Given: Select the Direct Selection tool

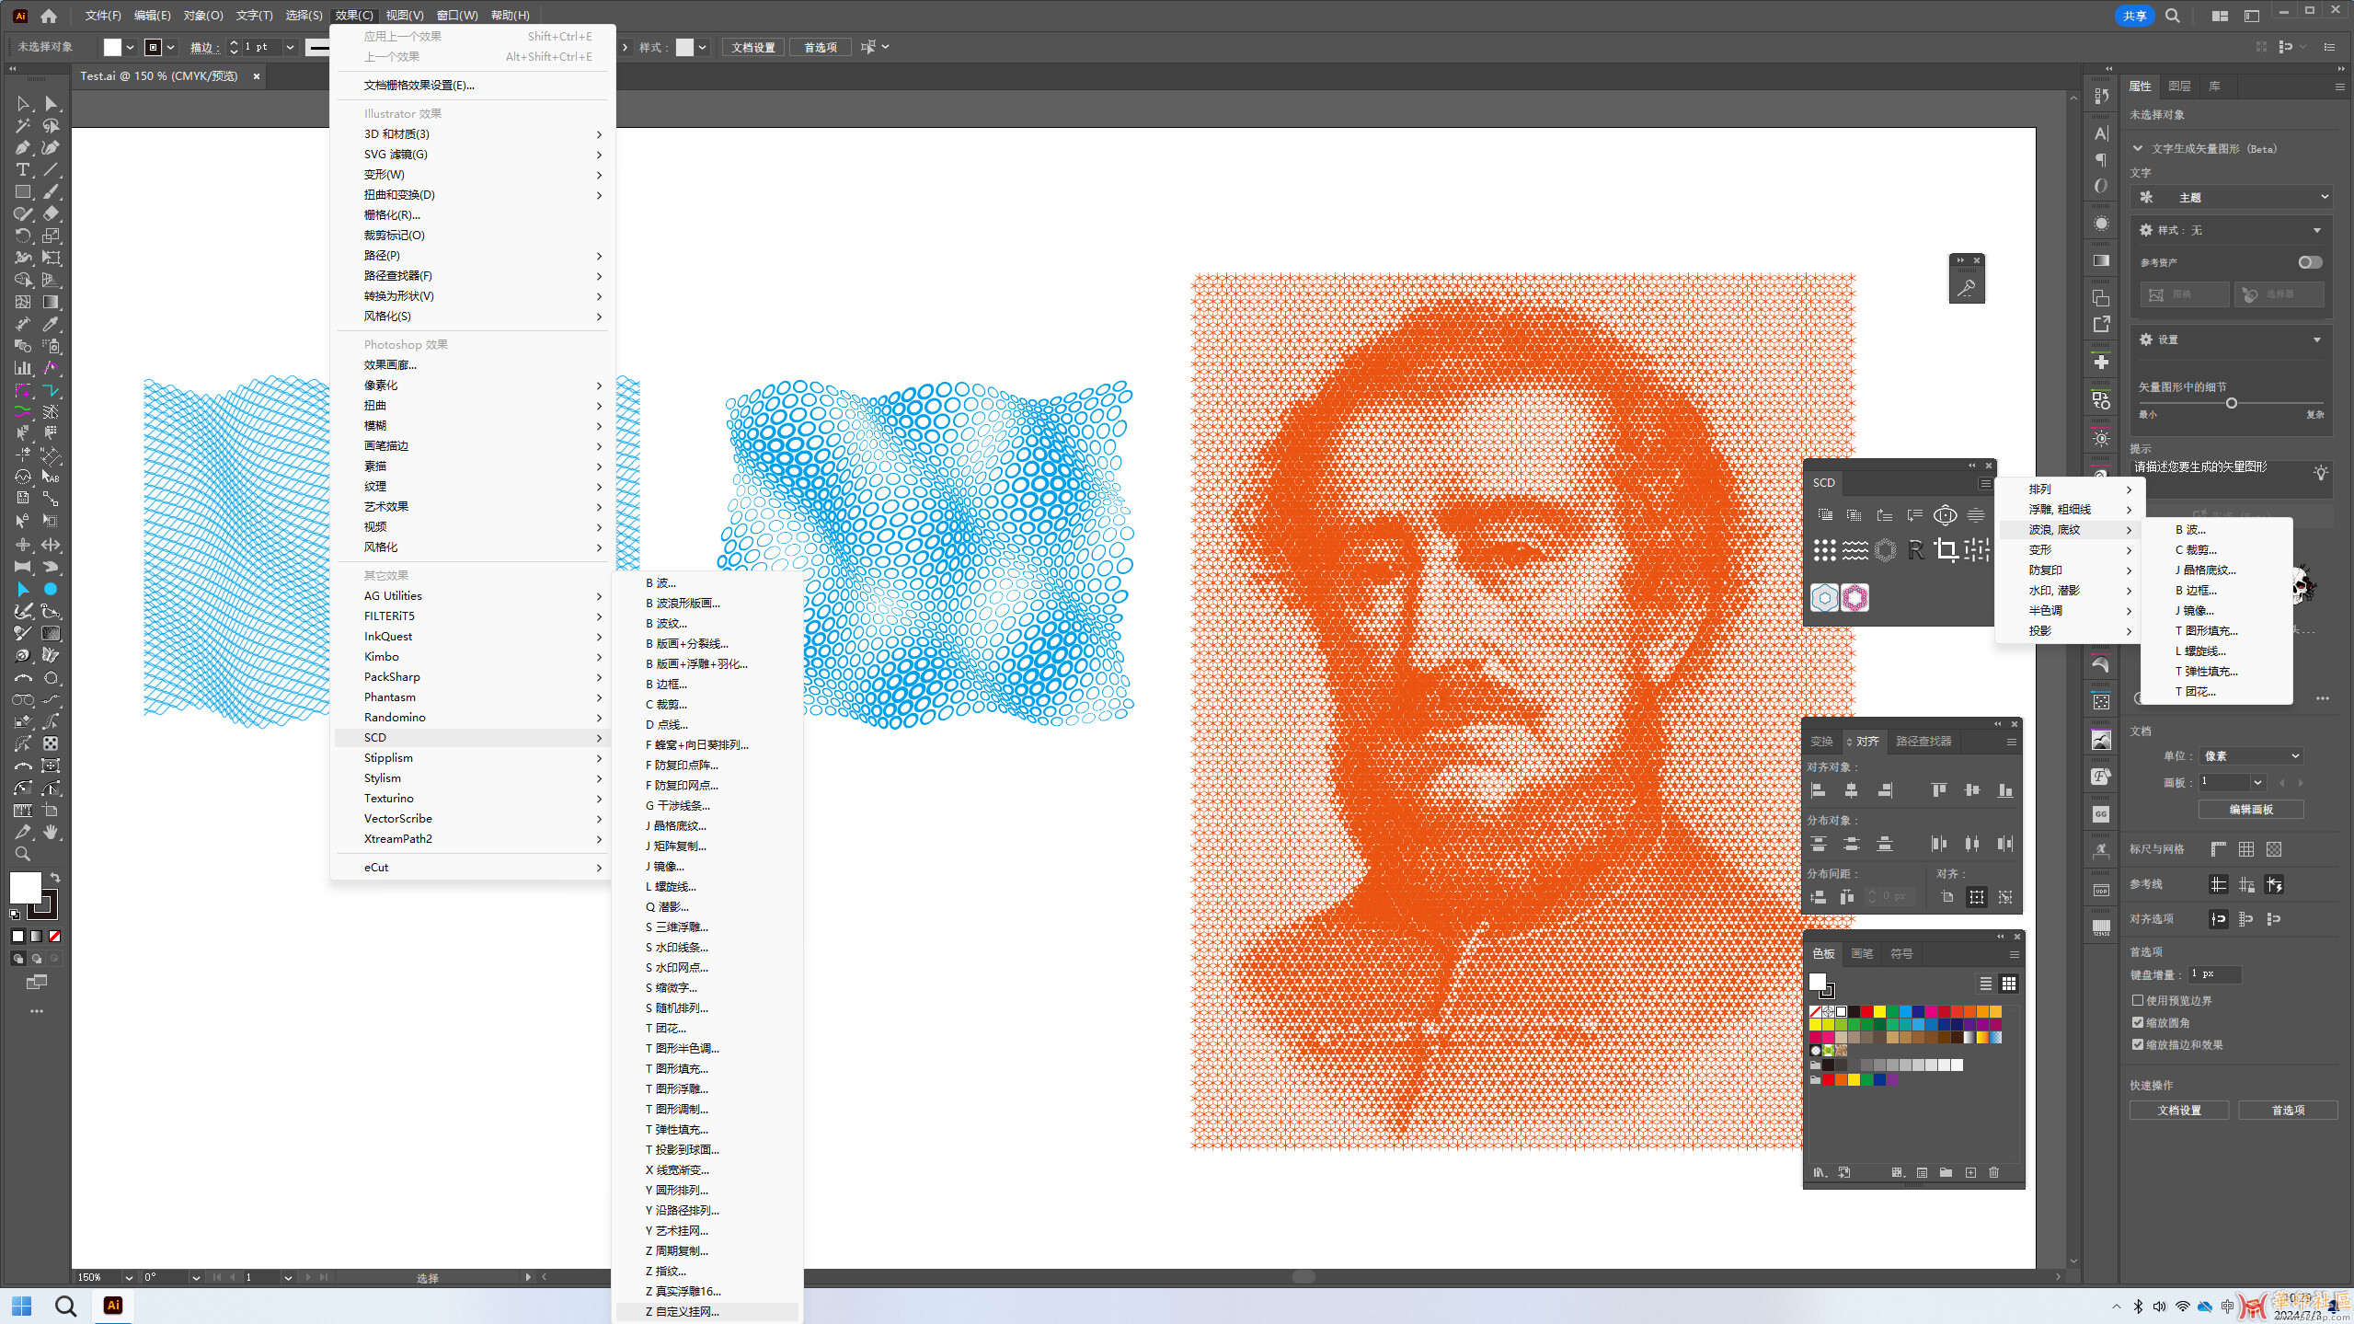Looking at the screenshot, I should (x=52, y=104).
